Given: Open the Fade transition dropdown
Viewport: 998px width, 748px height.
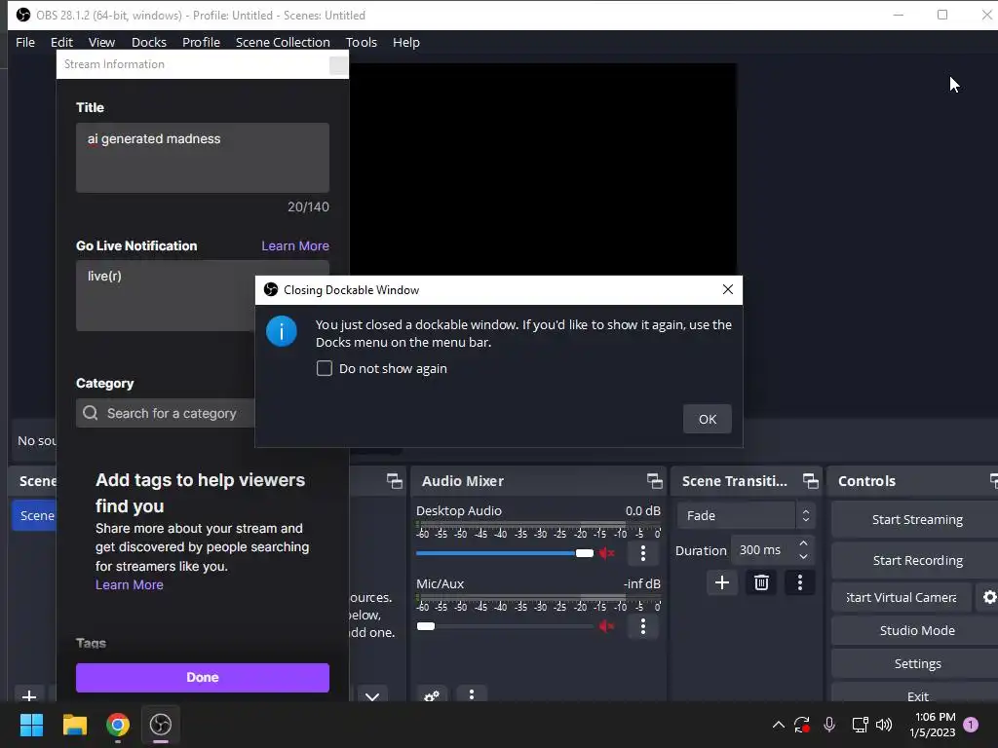Looking at the screenshot, I should point(746,516).
